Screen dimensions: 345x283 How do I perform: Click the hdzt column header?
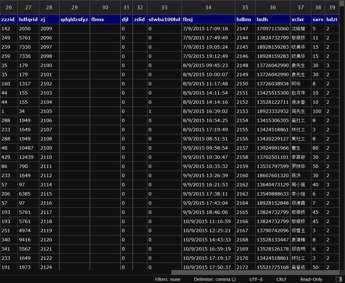click(x=332, y=19)
